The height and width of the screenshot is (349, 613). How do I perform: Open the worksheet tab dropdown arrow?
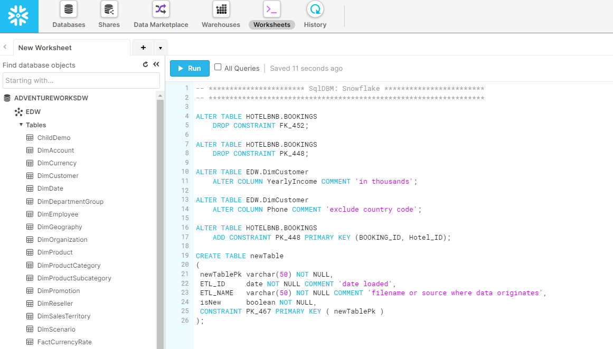[x=161, y=48]
